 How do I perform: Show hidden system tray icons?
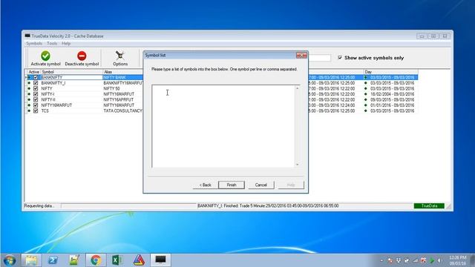381,260
